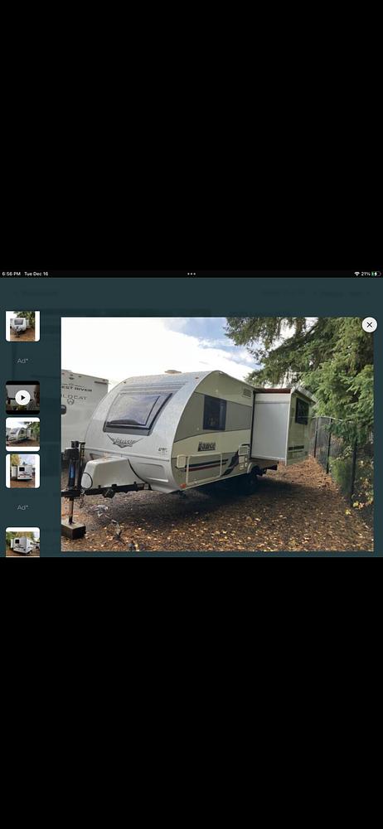Tap the second Ad label below the rear-view thumbnail
The height and width of the screenshot is (829, 383).
[x=22, y=507]
